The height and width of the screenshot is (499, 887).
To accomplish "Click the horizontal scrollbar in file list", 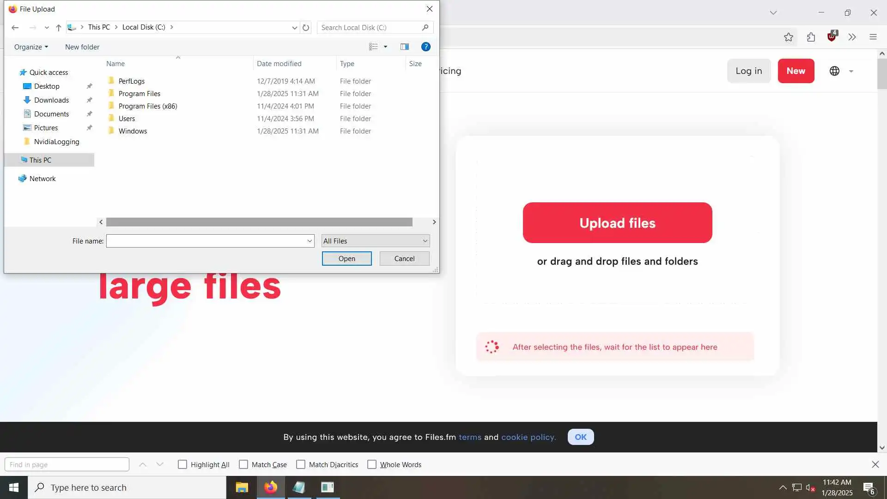I will (x=259, y=222).
